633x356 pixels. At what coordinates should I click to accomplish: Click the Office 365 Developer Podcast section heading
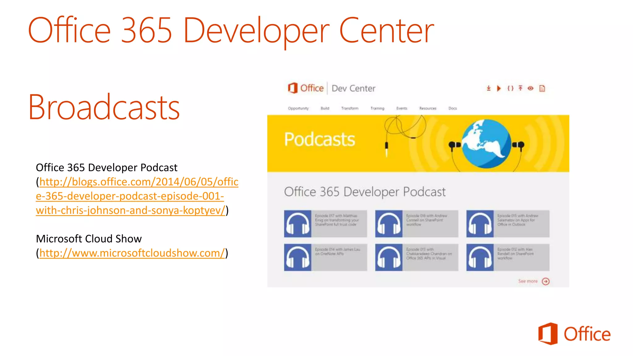click(x=365, y=192)
